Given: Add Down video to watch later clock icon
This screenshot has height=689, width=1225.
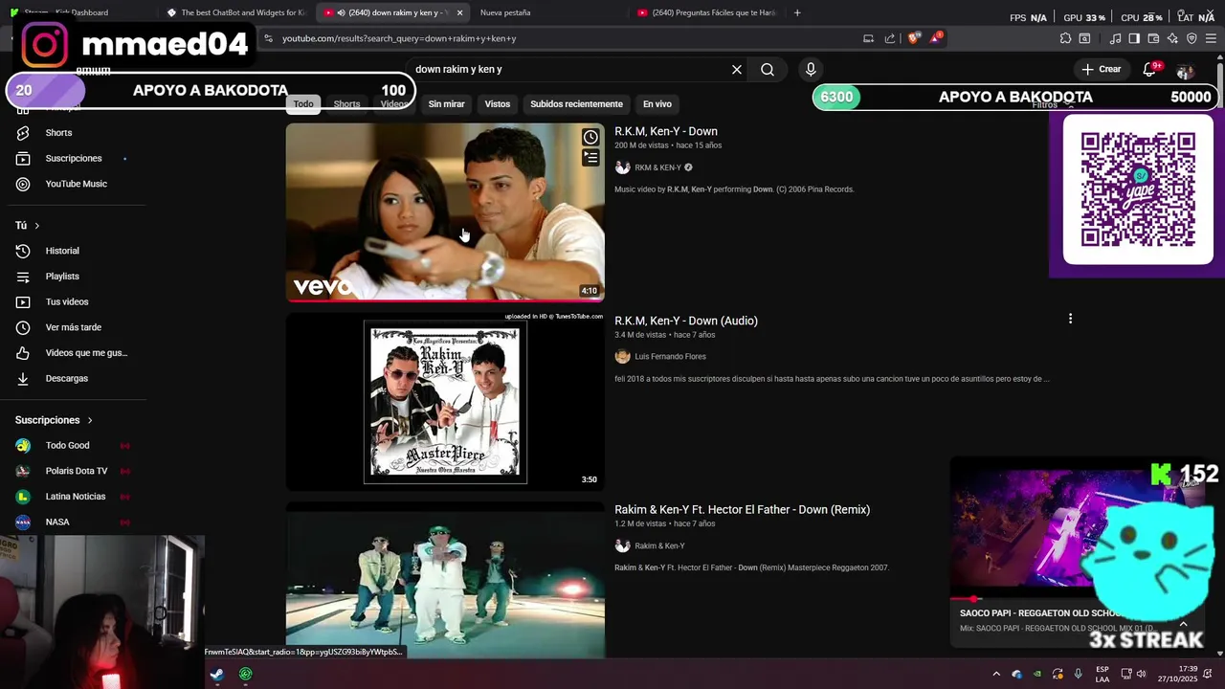Looking at the screenshot, I should (590, 138).
